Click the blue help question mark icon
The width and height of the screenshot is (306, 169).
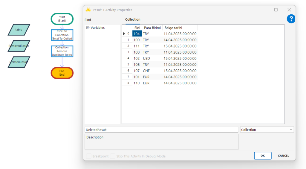coord(291,19)
